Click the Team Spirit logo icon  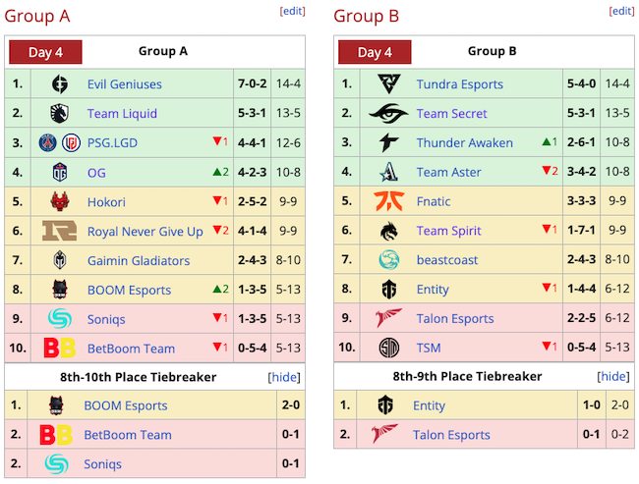pyautogui.click(x=389, y=231)
